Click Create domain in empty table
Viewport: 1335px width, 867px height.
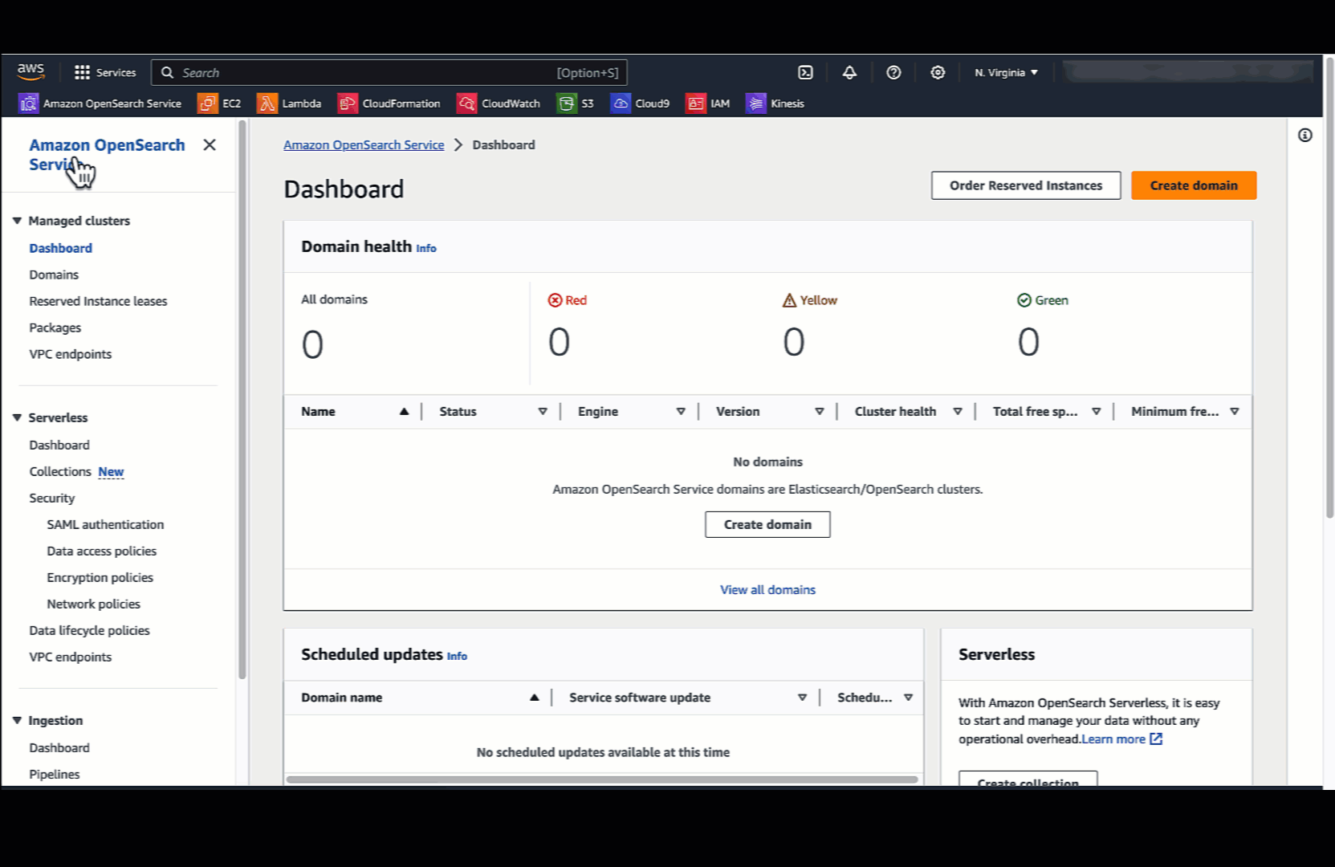click(x=767, y=524)
